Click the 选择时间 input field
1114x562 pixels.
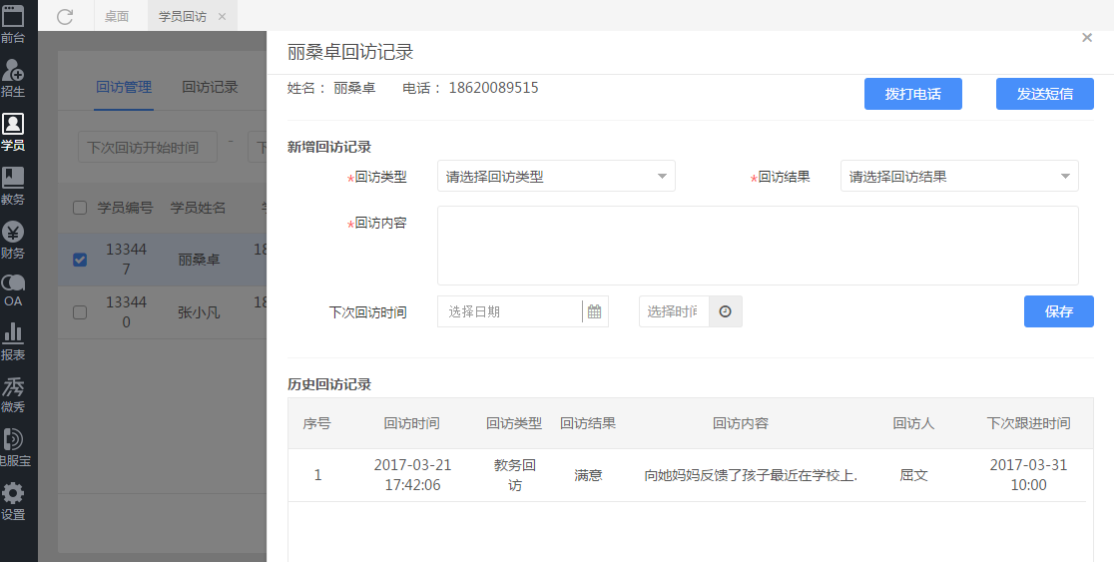[674, 311]
